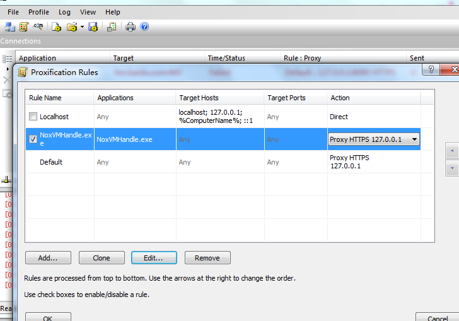
Task: Uncheck the NoxVMHandle.exe rule checkbox
Action: [x=33, y=139]
